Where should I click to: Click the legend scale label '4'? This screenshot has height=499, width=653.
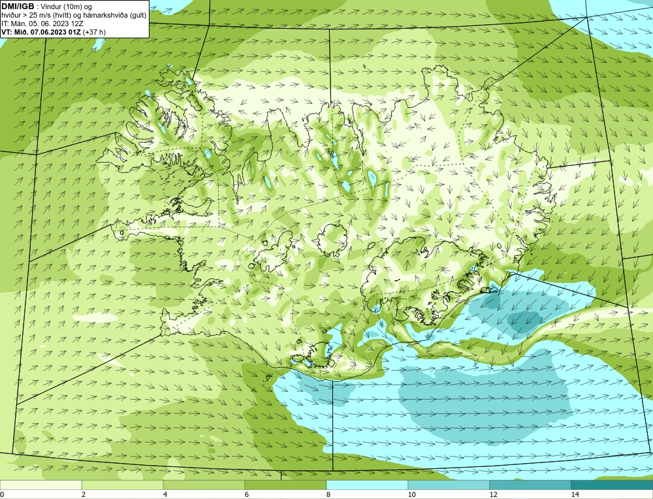pos(165,494)
